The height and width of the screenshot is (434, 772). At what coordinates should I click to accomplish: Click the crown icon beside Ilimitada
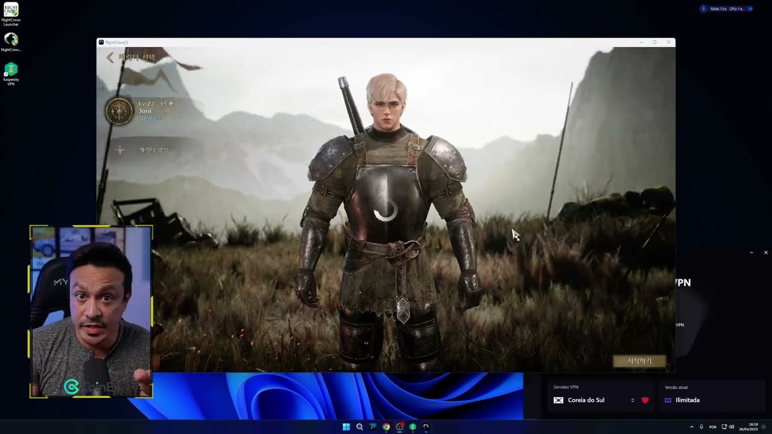[668, 400]
